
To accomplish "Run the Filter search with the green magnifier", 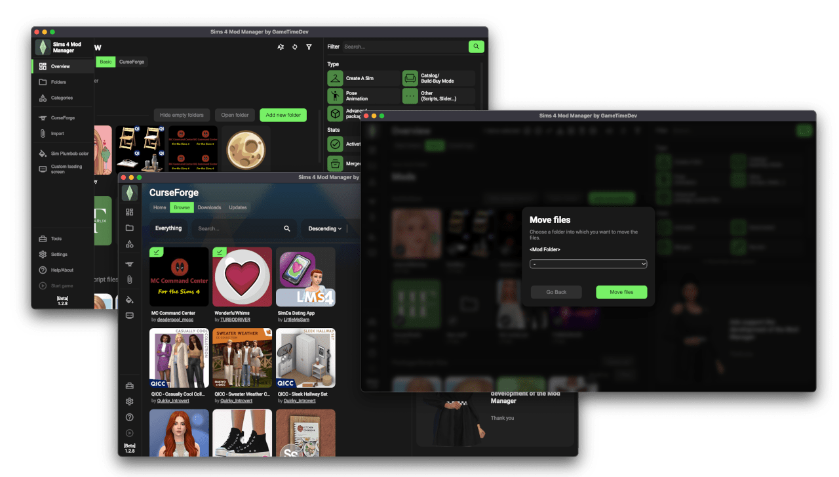I will click(477, 47).
